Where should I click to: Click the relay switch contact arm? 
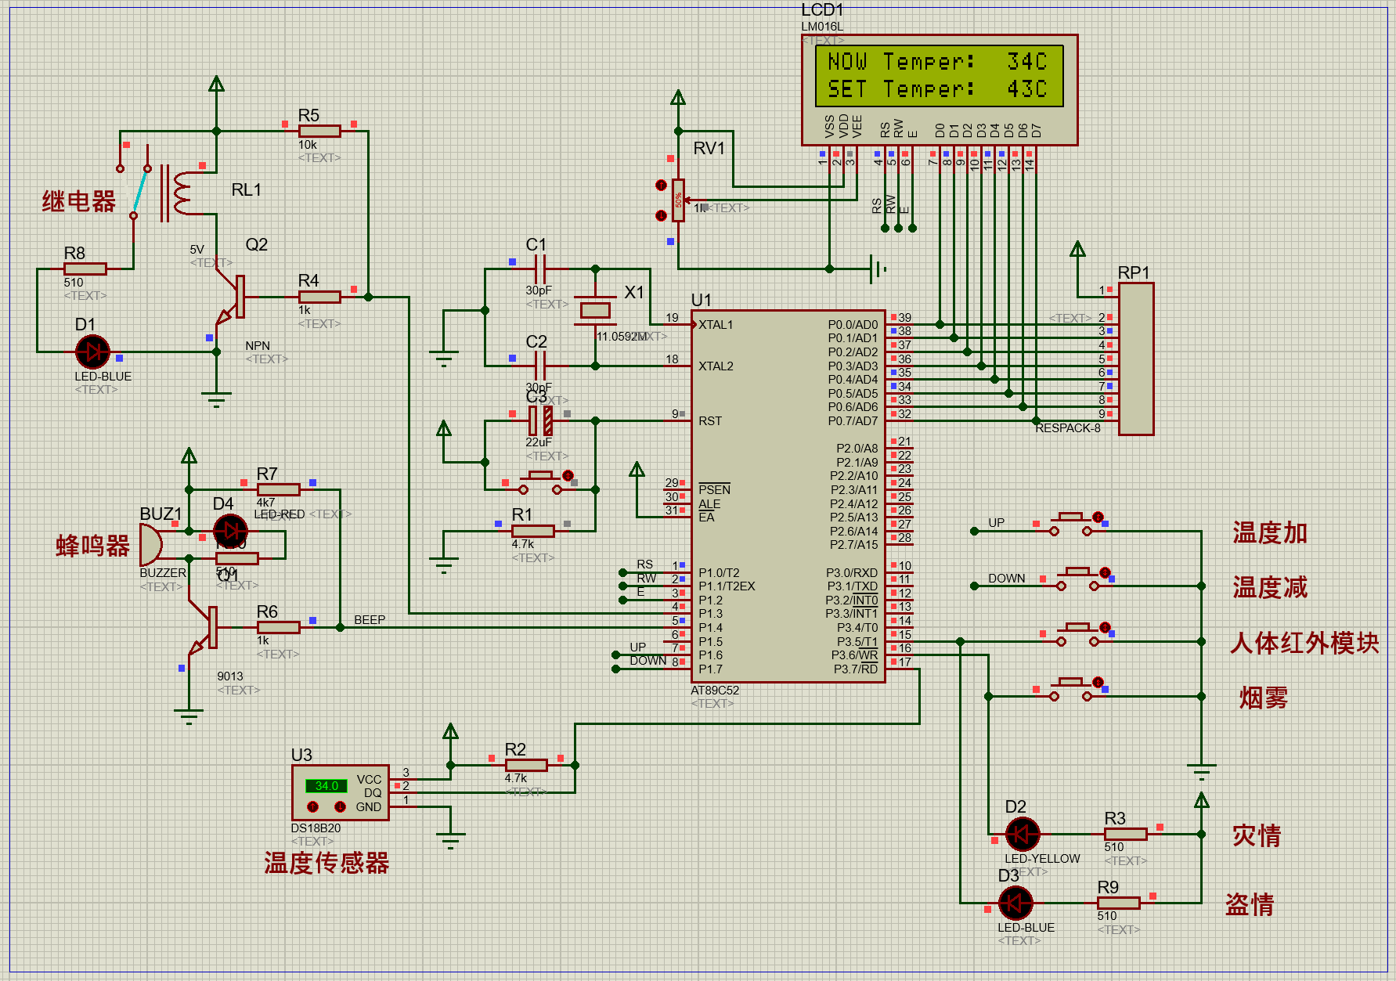[x=141, y=190]
